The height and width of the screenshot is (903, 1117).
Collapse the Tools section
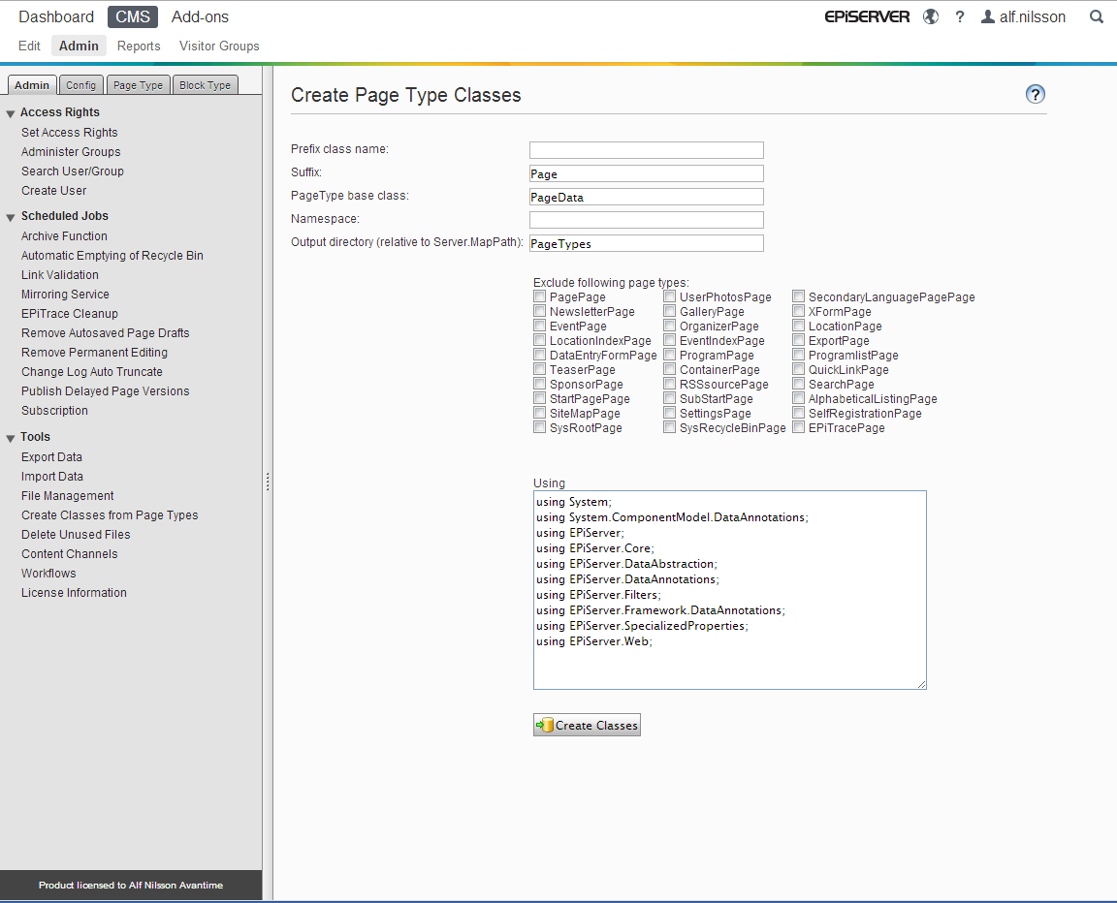click(x=11, y=438)
